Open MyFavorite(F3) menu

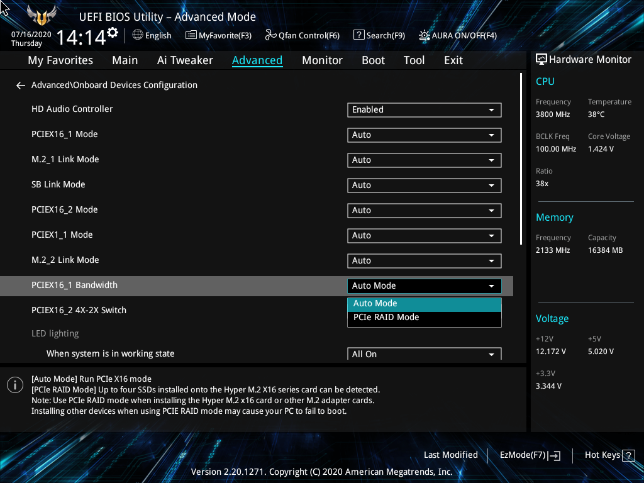click(218, 35)
